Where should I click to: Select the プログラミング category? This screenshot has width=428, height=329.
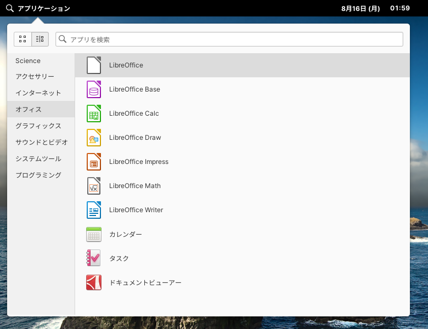point(41,175)
